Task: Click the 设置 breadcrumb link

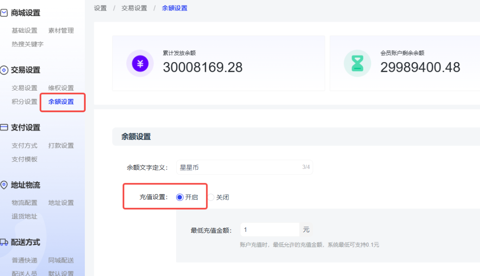Action: [x=100, y=8]
